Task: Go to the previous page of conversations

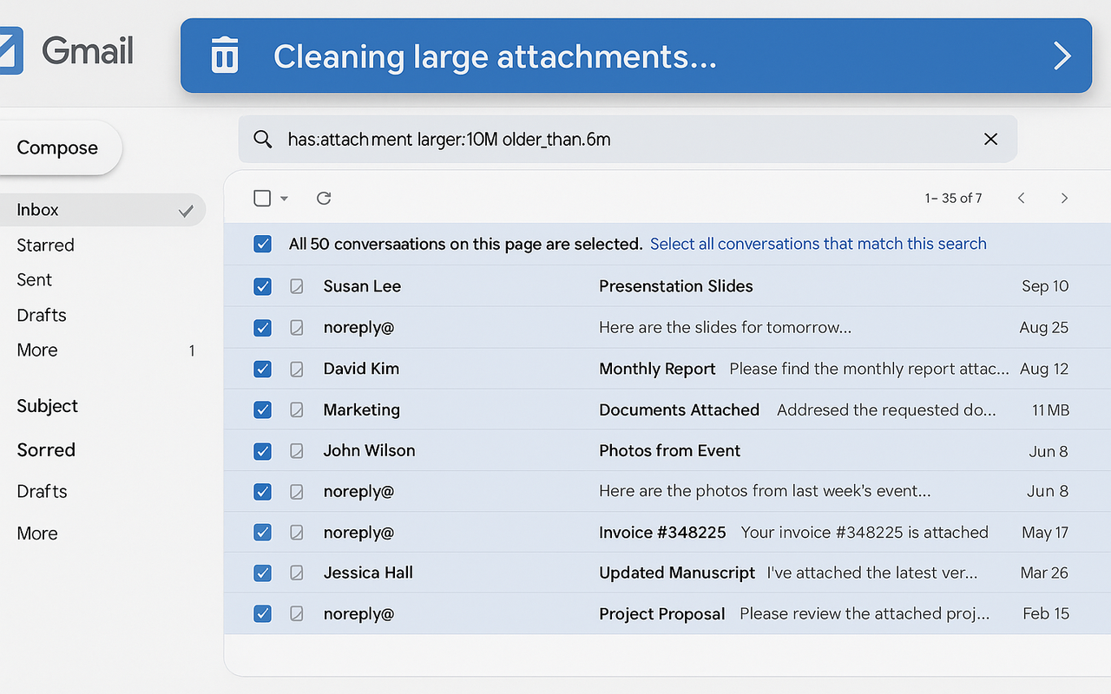Action: click(1021, 198)
